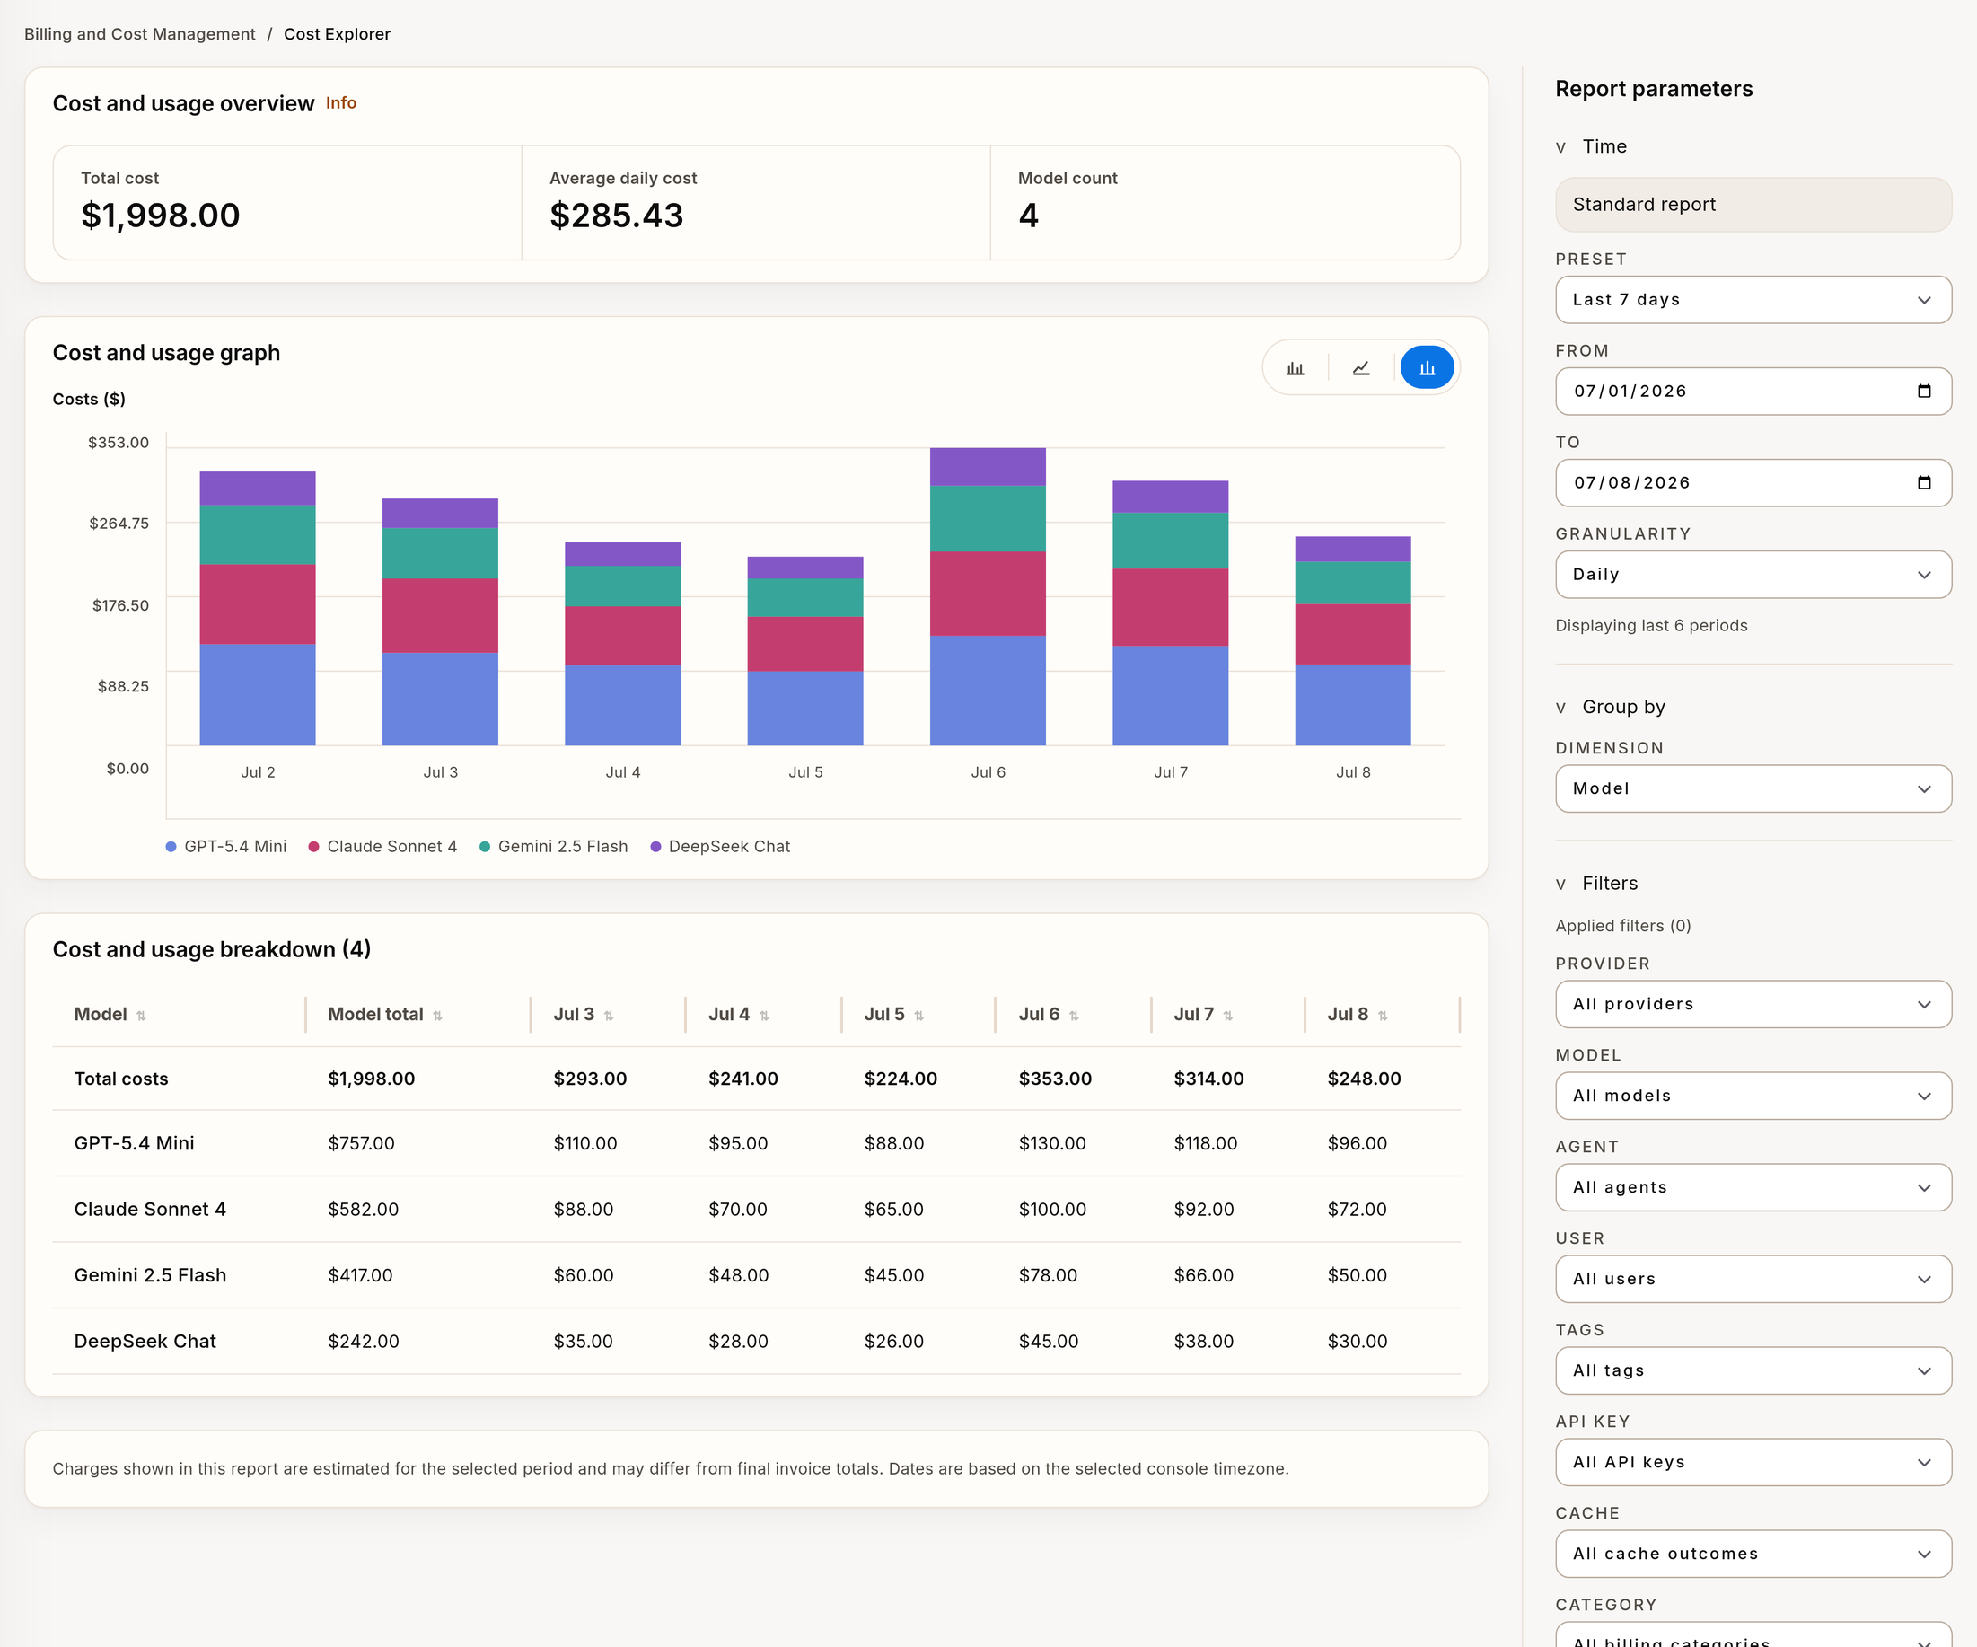Image resolution: width=1977 pixels, height=1647 pixels.
Task: Open the FROM date calendar picker icon
Action: tap(1924, 391)
